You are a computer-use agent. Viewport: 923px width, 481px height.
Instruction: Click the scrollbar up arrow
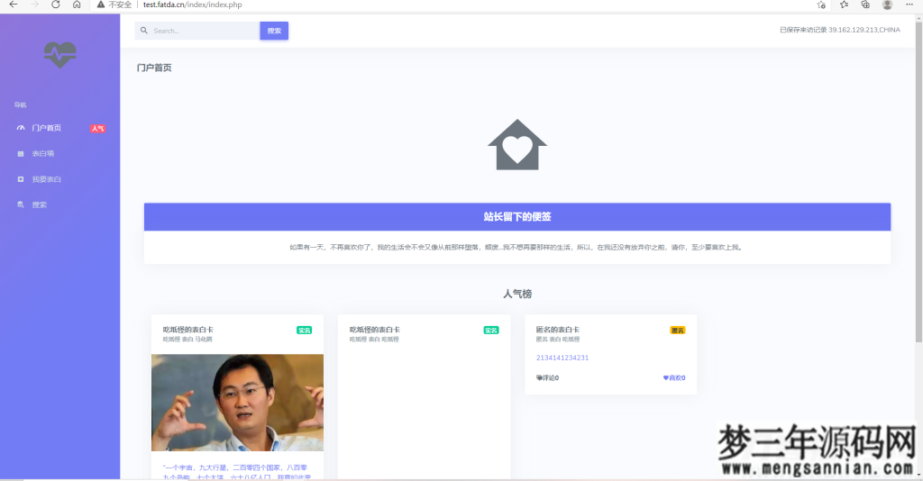click(918, 16)
